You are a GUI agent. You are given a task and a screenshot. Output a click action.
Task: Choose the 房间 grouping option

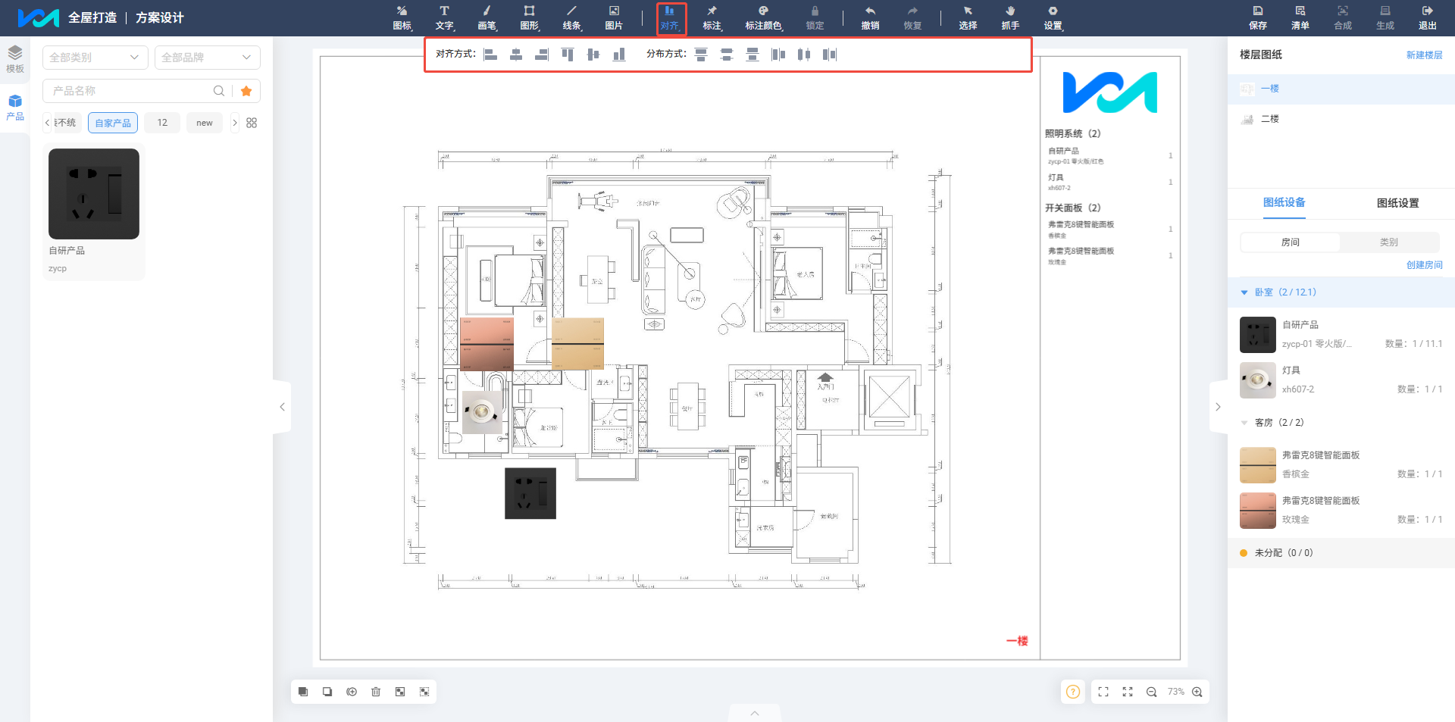[1291, 242]
